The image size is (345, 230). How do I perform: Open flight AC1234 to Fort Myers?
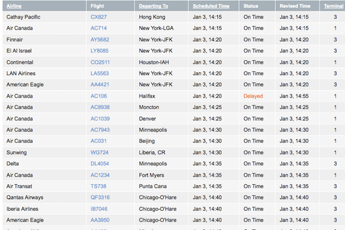(100, 175)
